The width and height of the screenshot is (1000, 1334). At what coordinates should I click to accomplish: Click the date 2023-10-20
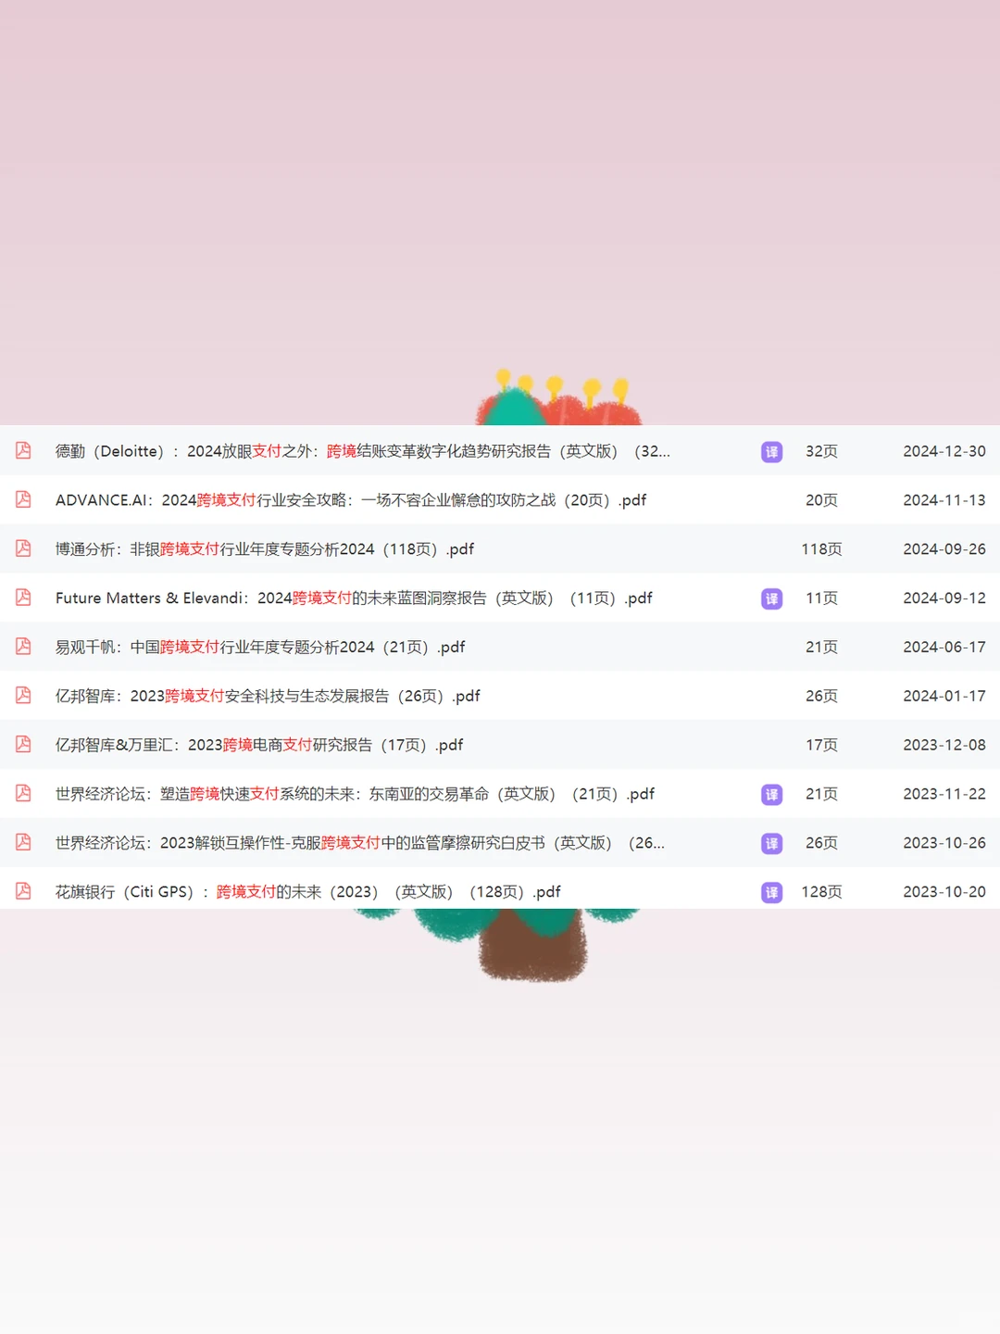click(x=944, y=892)
